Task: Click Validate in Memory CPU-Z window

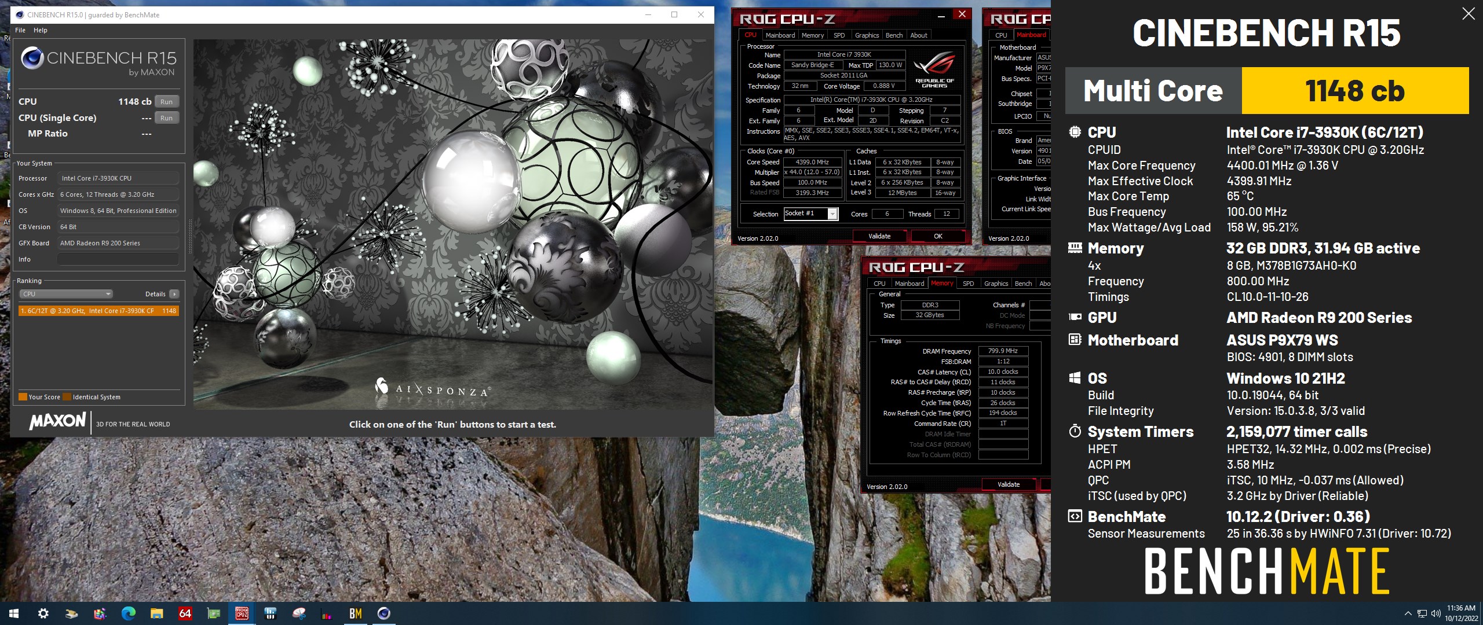Action: [x=1009, y=484]
